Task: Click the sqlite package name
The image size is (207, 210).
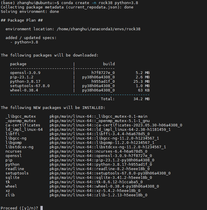Action: point(13,177)
